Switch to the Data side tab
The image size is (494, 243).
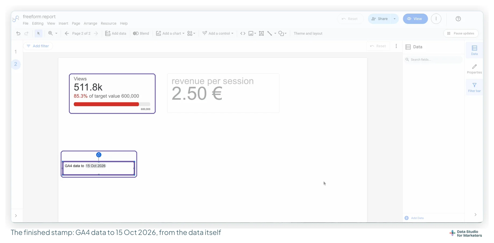click(474, 50)
